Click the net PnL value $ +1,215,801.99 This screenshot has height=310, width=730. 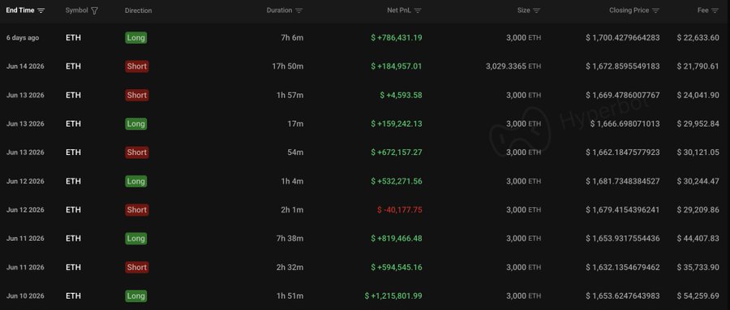pyautogui.click(x=394, y=296)
